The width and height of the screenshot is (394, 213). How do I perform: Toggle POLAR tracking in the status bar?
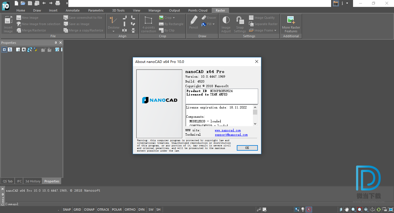coord(117,210)
